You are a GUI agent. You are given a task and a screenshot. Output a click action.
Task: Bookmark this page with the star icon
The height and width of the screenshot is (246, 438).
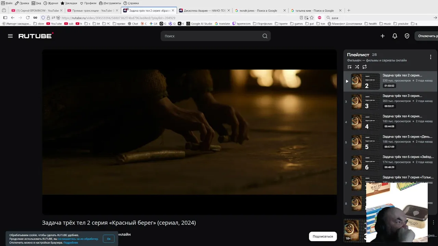[x=311, y=18]
